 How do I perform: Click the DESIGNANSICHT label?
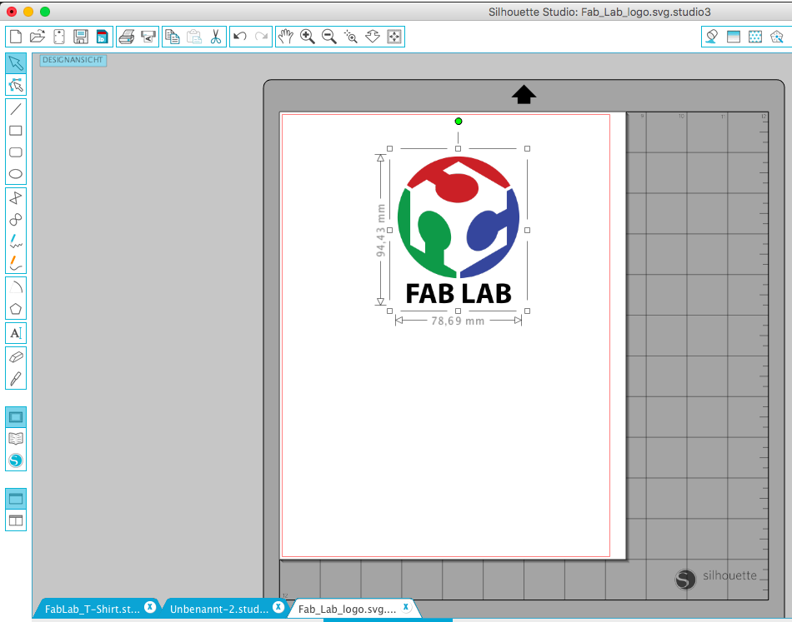click(x=73, y=60)
